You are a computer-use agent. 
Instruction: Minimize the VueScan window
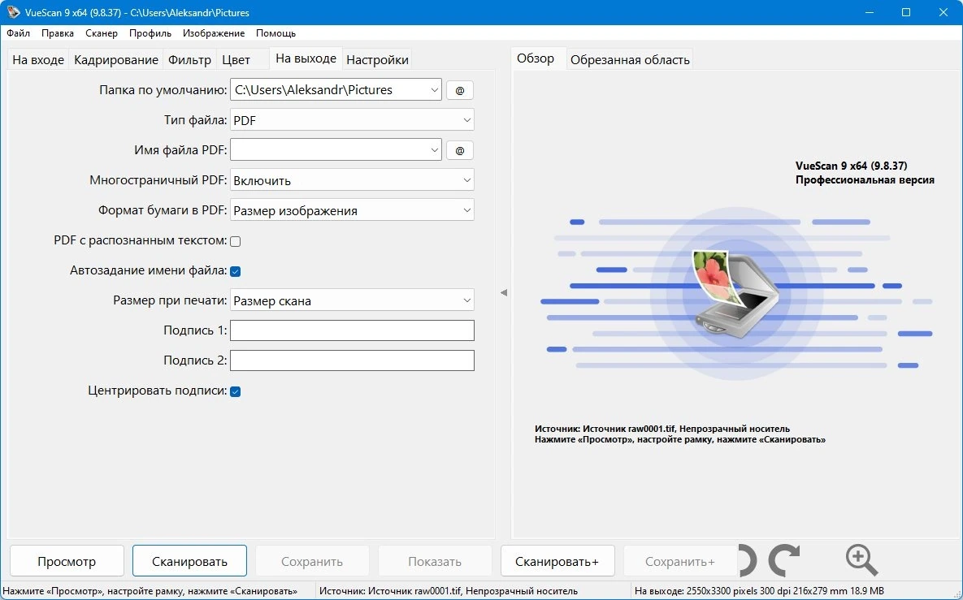coord(869,12)
